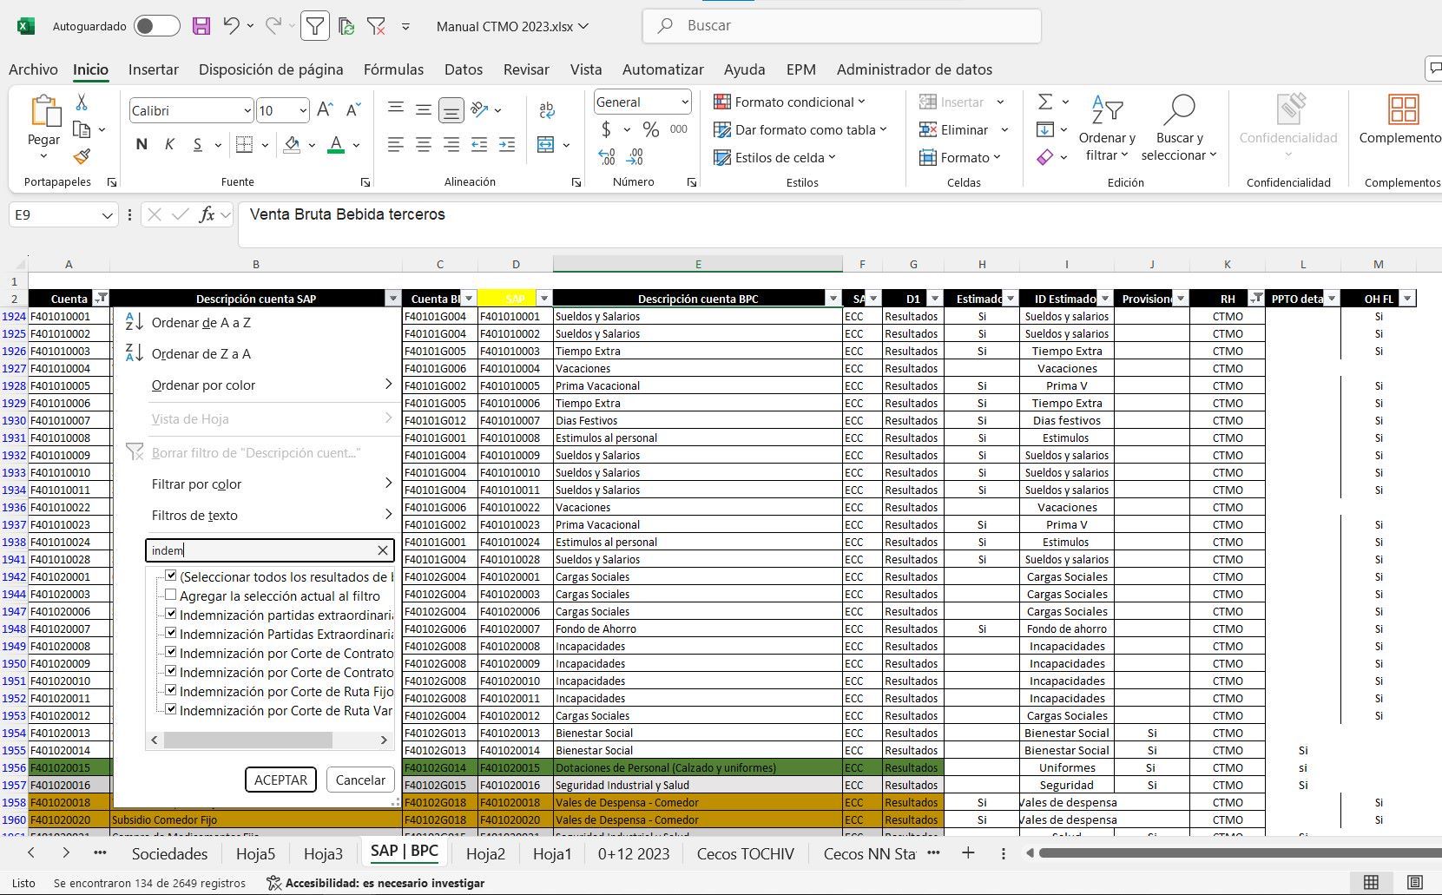
Task: Switch to the Sociedades sheet tab
Action: click(169, 853)
